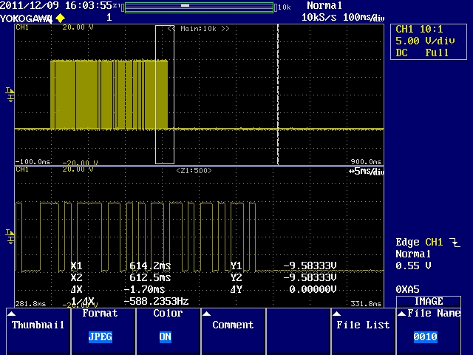Click the '331.8ms' zoom end label
473x355 pixels.
click(366, 304)
